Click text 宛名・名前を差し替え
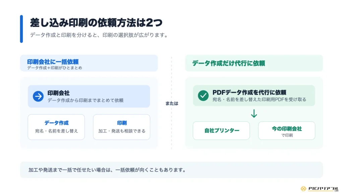This screenshot has width=343, height=193. [56, 131]
